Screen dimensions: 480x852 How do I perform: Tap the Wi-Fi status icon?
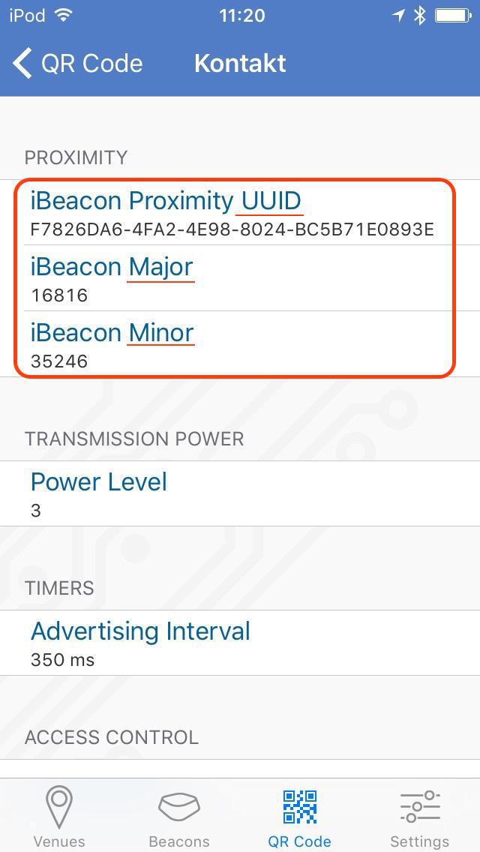[x=64, y=16]
